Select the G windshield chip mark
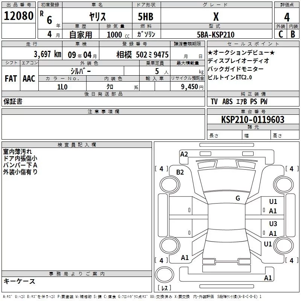 238,198
